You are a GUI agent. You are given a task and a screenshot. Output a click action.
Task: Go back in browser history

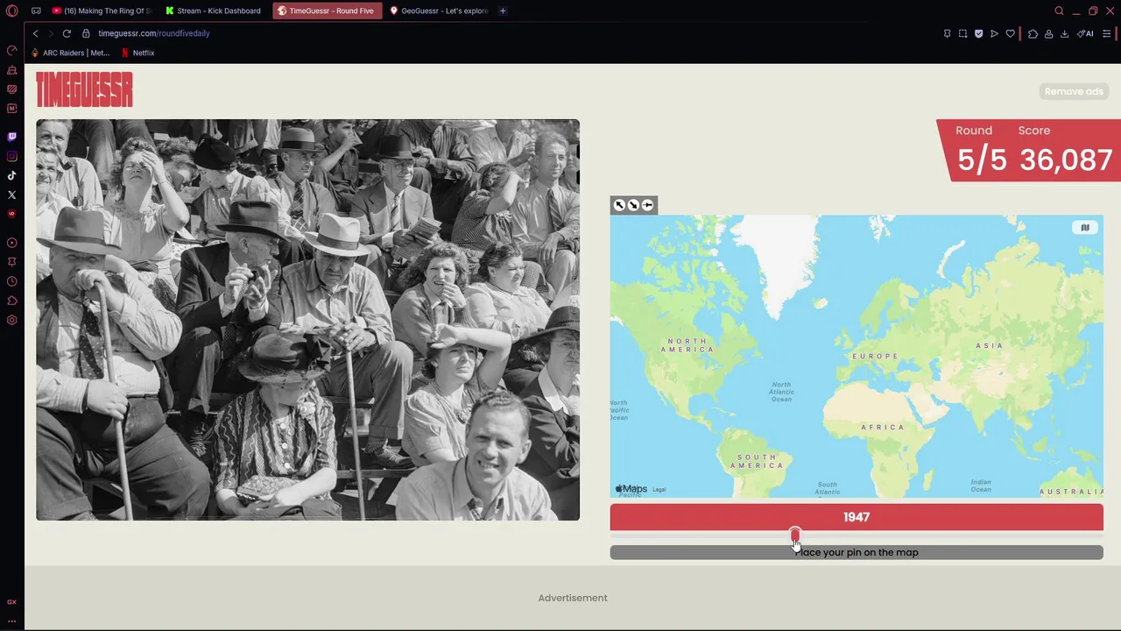click(x=35, y=33)
